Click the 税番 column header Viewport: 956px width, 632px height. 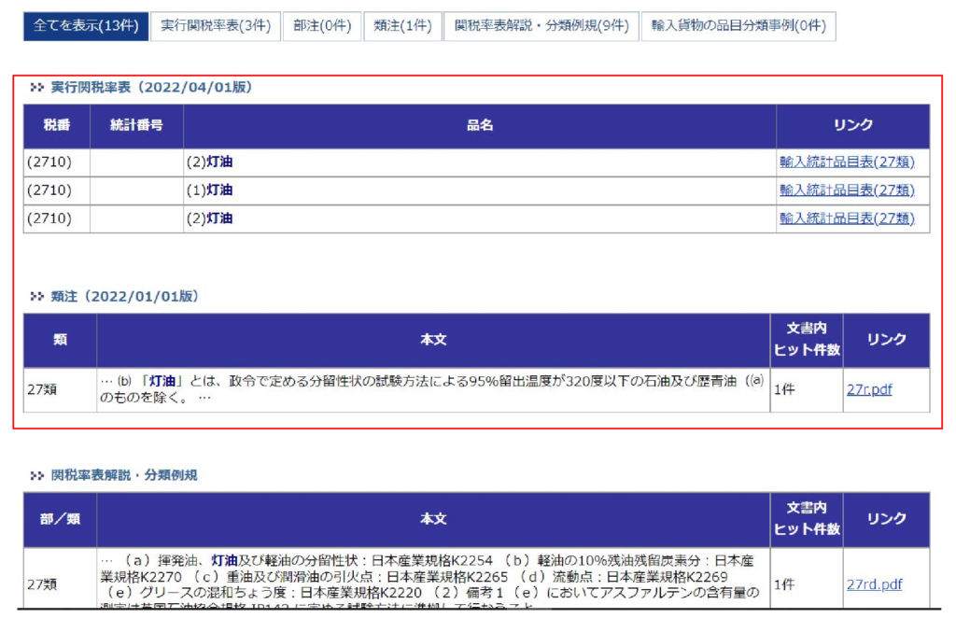(x=57, y=125)
